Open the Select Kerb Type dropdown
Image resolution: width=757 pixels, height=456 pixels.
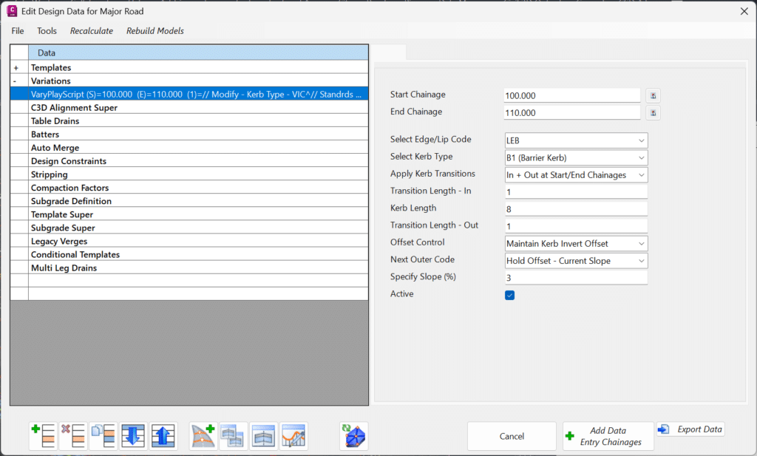[576, 158]
